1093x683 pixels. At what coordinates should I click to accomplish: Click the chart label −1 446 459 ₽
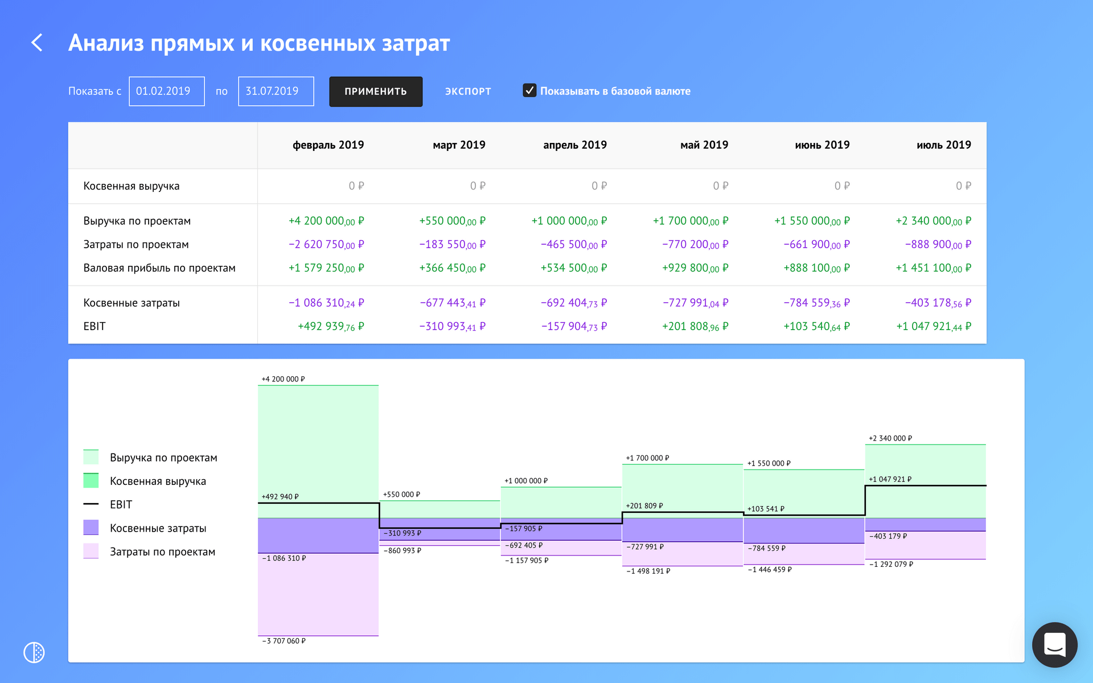tap(770, 570)
